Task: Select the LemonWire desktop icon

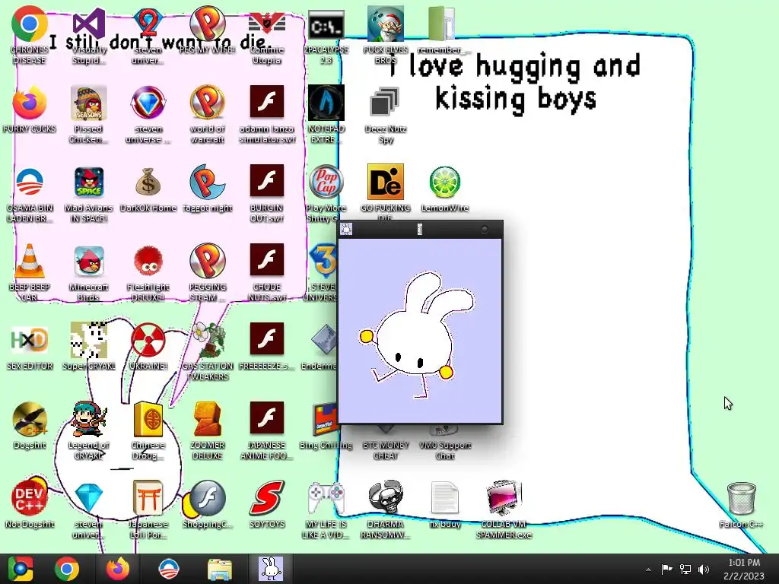Action: [444, 182]
